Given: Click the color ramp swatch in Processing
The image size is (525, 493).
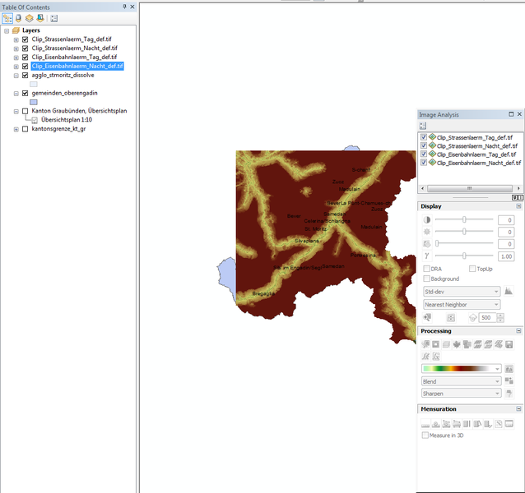Looking at the screenshot, I should click(461, 370).
